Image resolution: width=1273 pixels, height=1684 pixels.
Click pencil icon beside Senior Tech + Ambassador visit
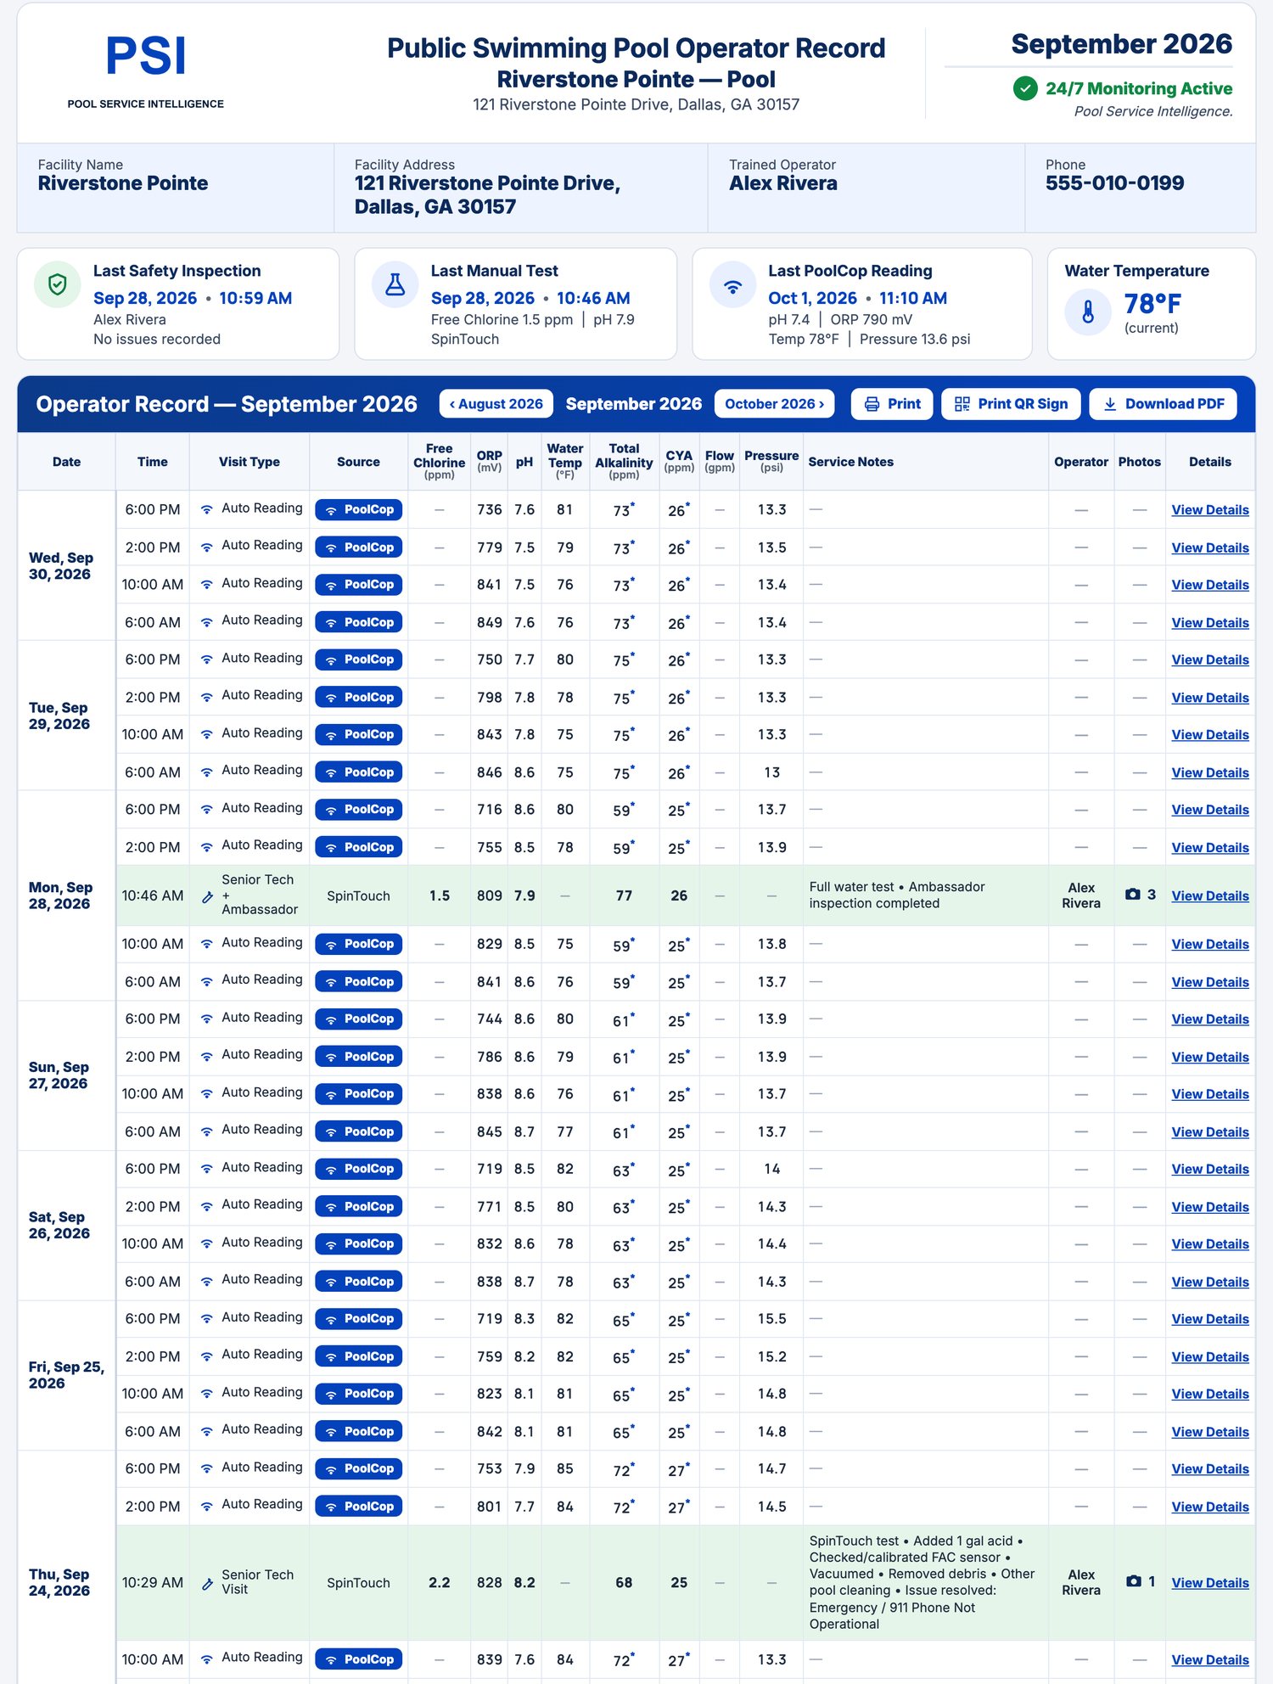[x=207, y=896]
